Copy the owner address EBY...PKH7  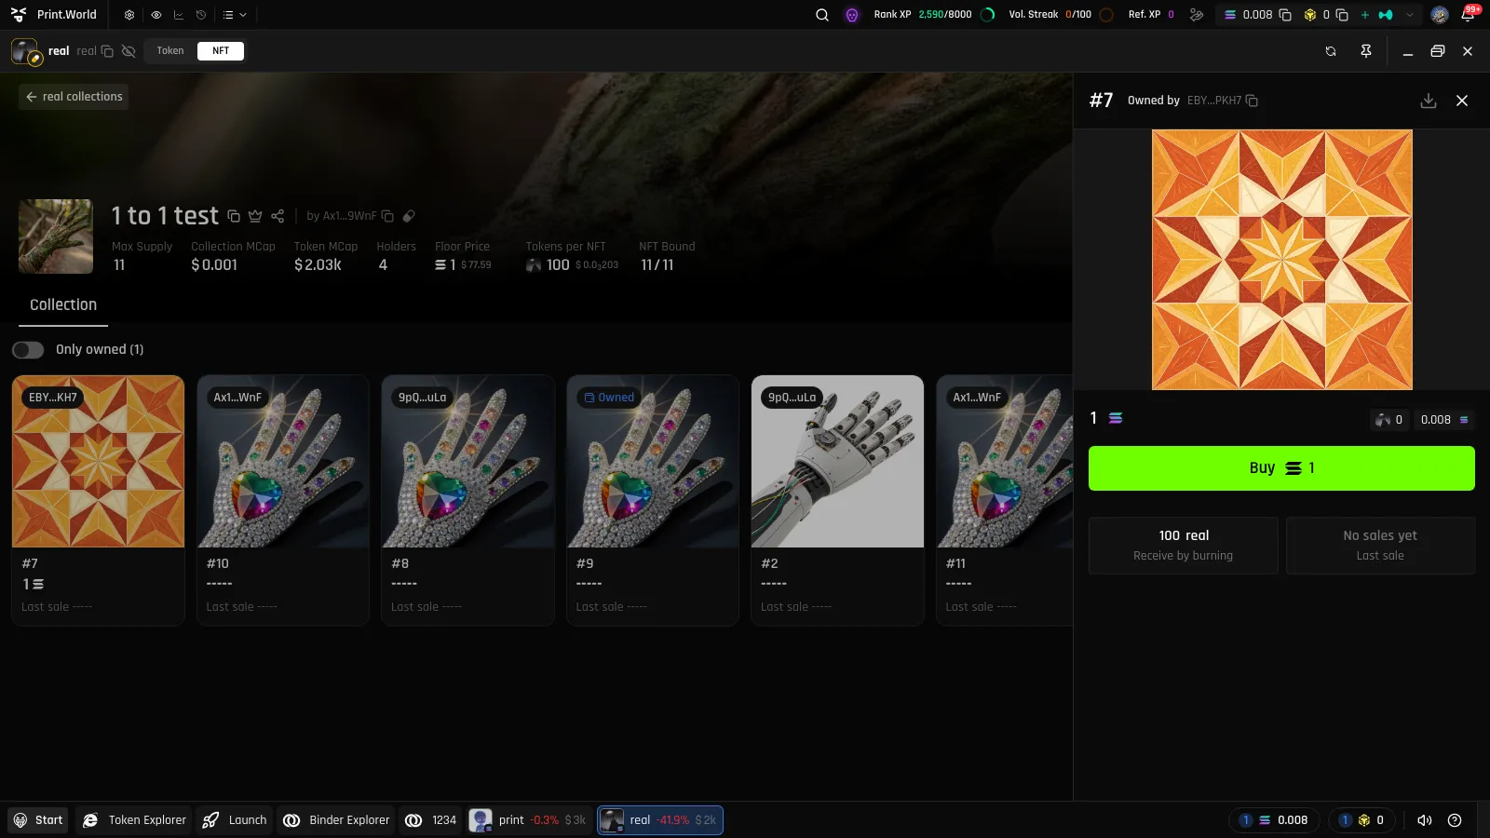(x=1252, y=101)
